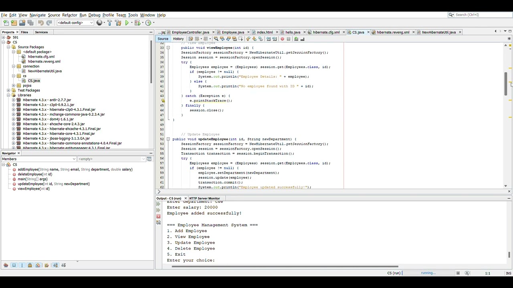Screen dimensions: 513x288
Task: Click the running progress bar in status bar
Action: pyautogui.click(x=428, y=273)
